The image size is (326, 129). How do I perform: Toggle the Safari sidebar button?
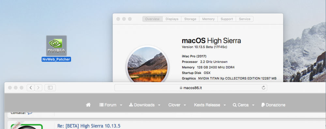click(50, 88)
